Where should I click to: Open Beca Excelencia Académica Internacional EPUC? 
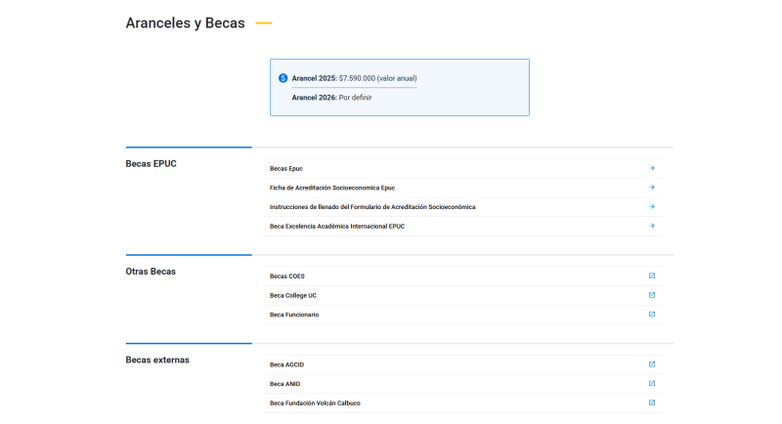(337, 227)
